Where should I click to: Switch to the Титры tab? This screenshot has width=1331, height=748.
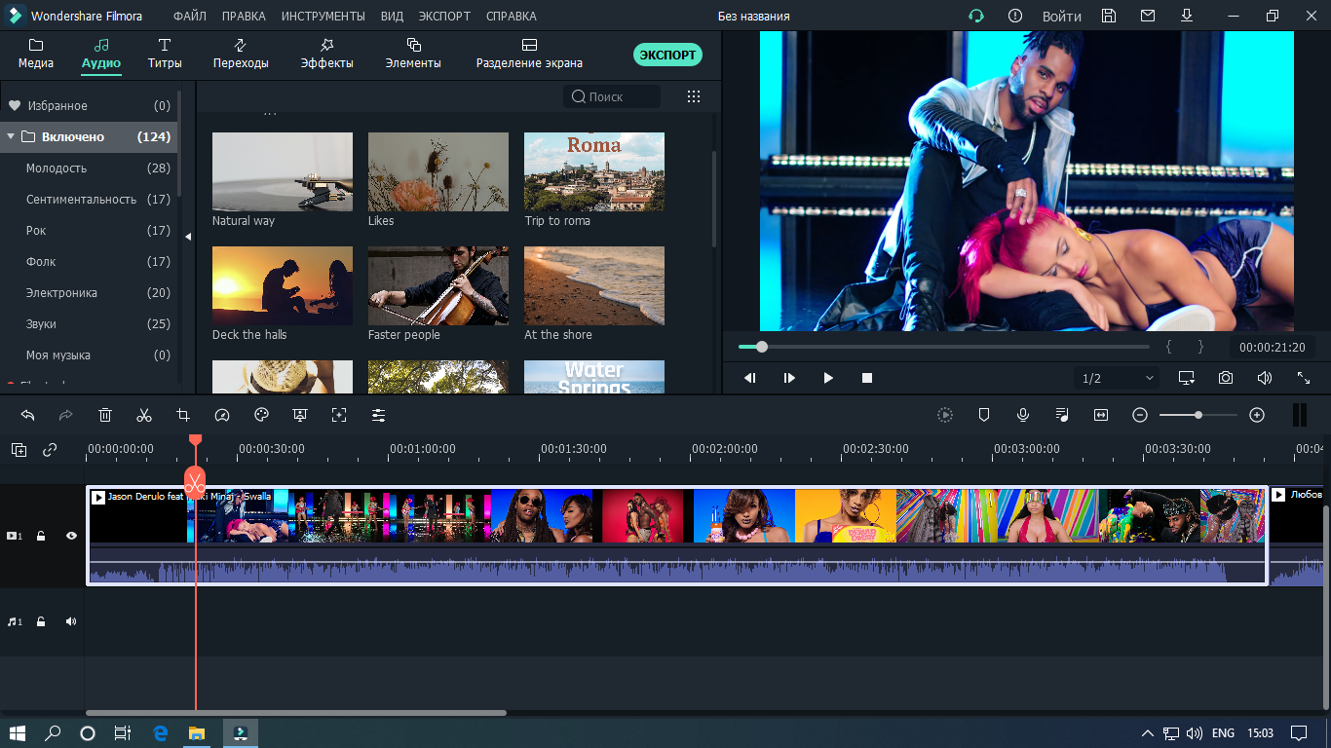coord(165,54)
